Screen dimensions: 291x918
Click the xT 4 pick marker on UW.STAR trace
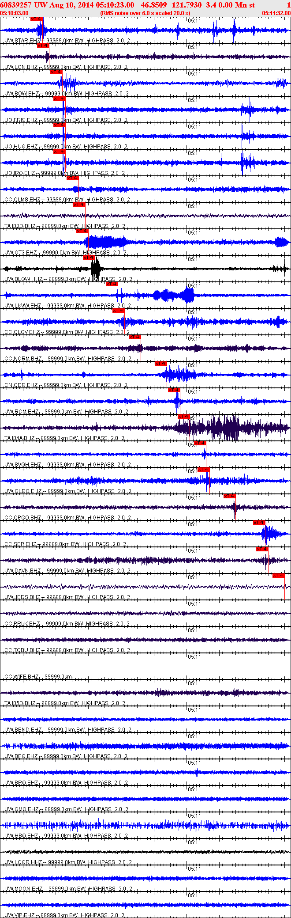point(37,19)
